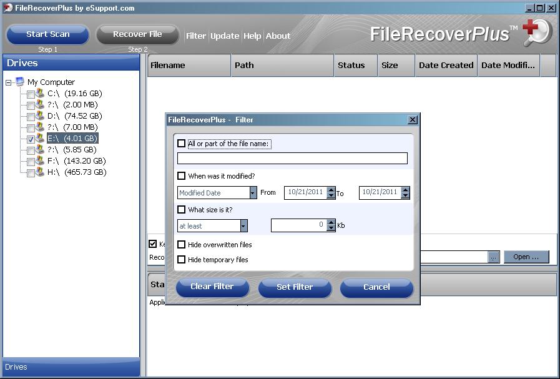
Task: Click the browse (...) button beside recovery path
Action: pos(494,257)
